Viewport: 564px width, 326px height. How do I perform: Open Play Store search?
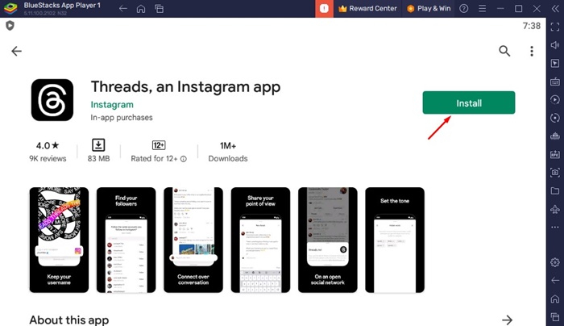coord(504,51)
